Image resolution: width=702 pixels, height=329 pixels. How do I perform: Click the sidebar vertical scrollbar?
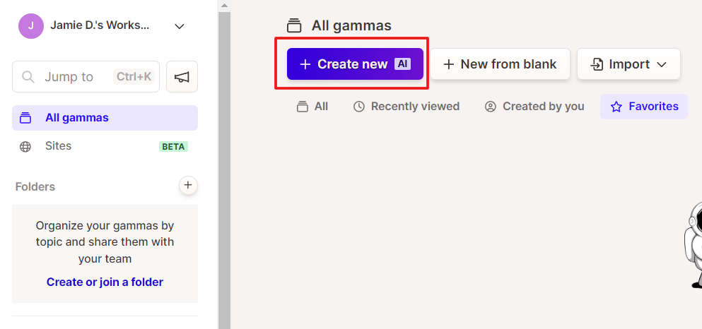224,170
